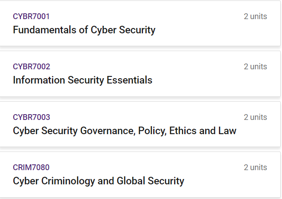Open Information Security Essentials course
This screenshot has height=199, width=282.
pos(83,80)
